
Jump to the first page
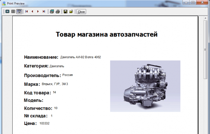(x=26, y=12)
